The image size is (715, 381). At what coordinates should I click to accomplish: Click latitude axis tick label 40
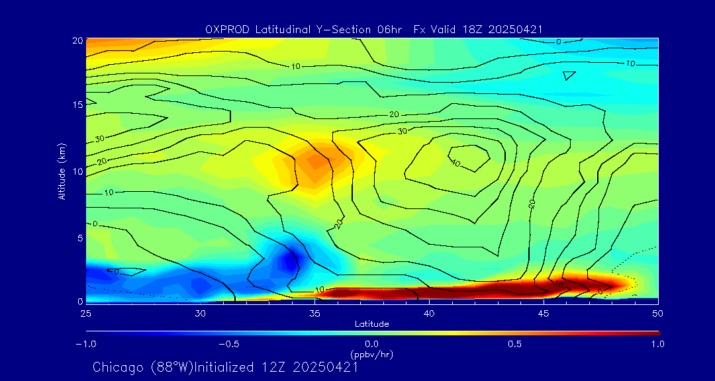tap(429, 314)
